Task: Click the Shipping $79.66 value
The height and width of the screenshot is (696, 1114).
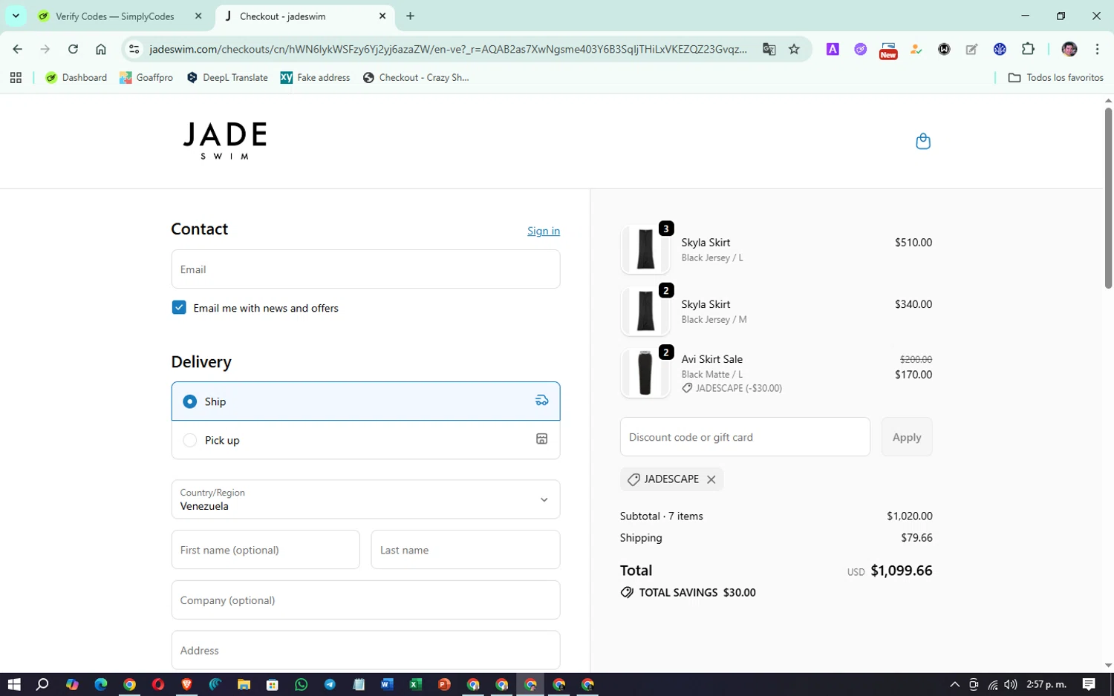Action: 916,538
